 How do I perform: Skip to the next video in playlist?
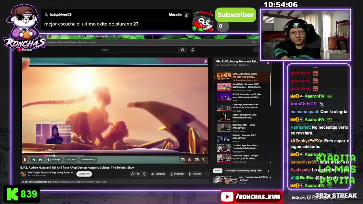point(40,160)
